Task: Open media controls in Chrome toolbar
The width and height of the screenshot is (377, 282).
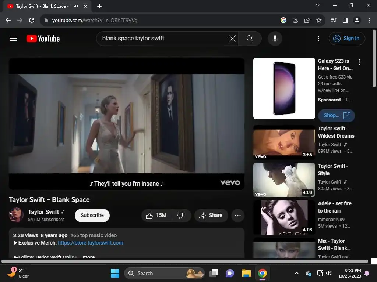Action: tap(334, 21)
